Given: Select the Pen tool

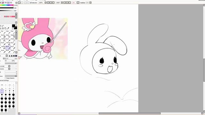Looking at the screenshot, I should (4, 33).
